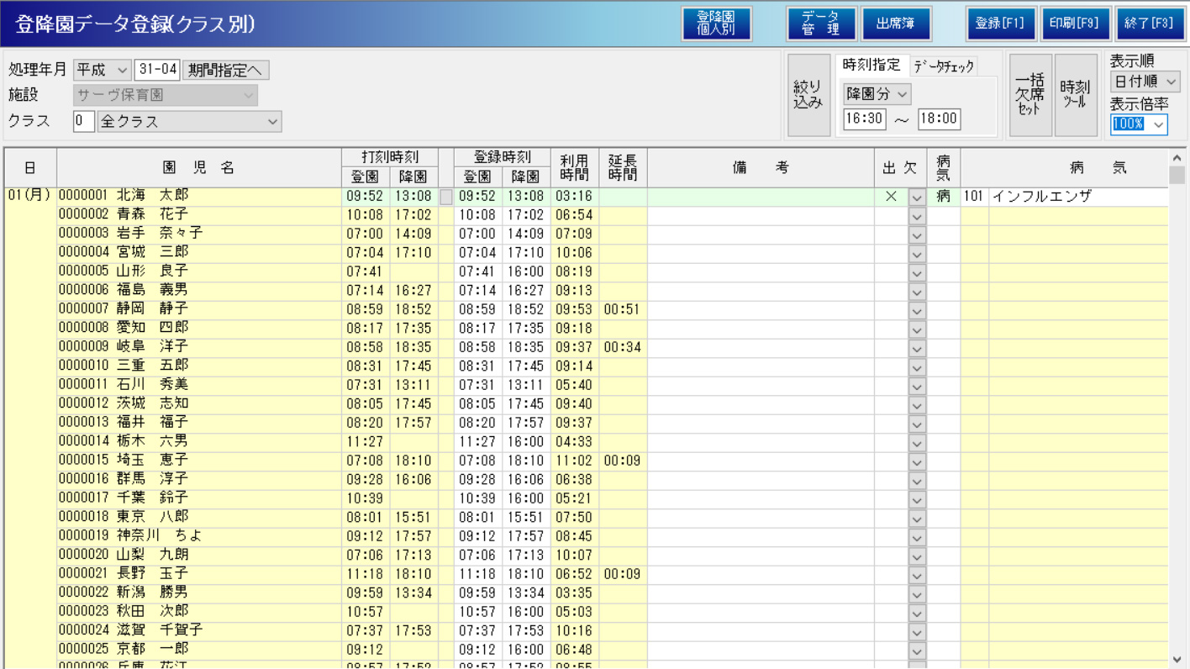
Task: Switch to the データチェック tab
Action: tap(944, 66)
